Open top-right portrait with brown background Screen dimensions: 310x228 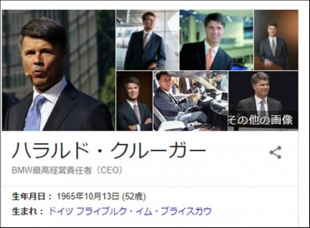coord(276,40)
